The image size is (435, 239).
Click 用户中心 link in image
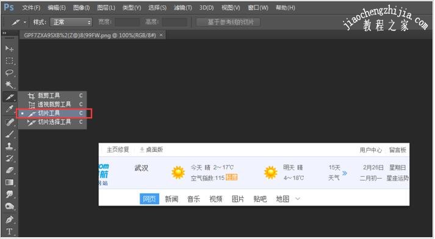click(x=371, y=150)
